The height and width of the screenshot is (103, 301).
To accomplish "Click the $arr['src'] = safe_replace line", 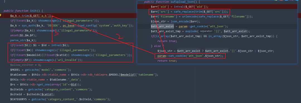I will click(189, 12).
